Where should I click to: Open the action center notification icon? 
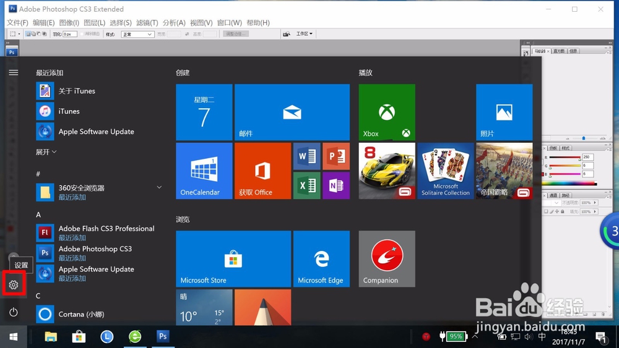click(601, 337)
